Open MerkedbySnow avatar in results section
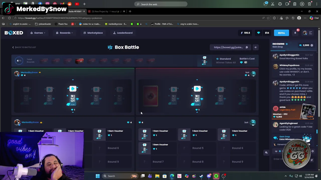321x180 pixels. click(x=17, y=122)
